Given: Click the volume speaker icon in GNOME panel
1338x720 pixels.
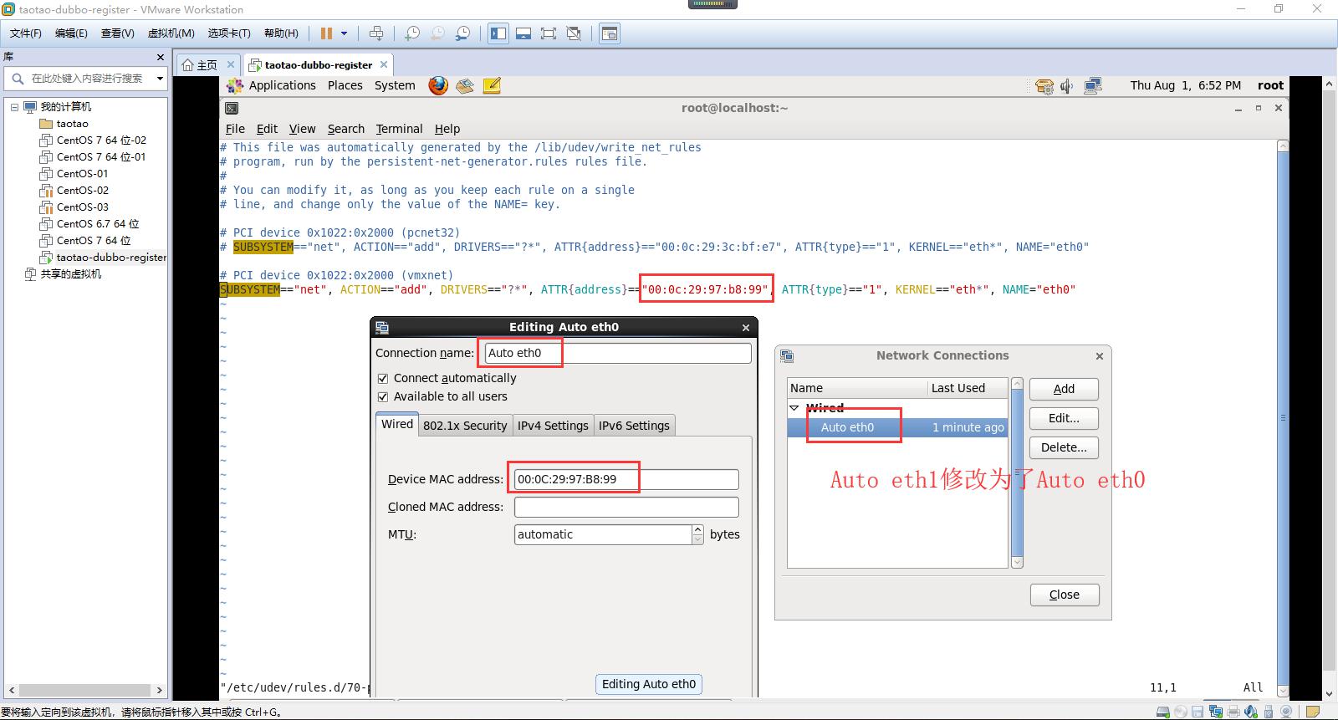Looking at the screenshot, I should [1067, 86].
